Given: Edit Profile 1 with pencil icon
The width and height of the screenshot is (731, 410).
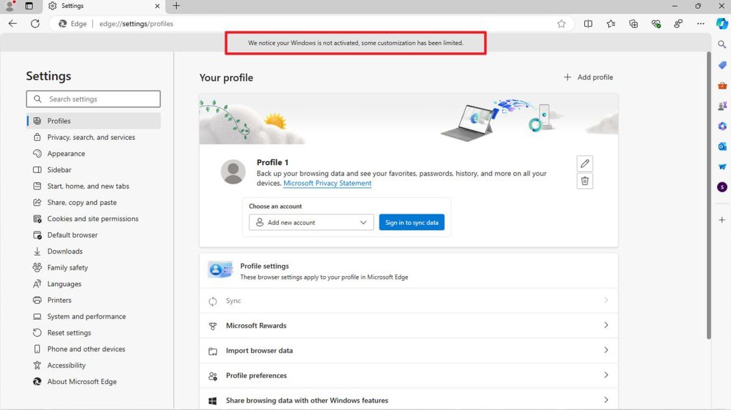Looking at the screenshot, I should coord(585,163).
